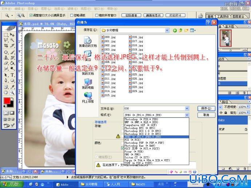
Task: Open the zoom tool preset picker arrow
Action: tap(12, 16)
